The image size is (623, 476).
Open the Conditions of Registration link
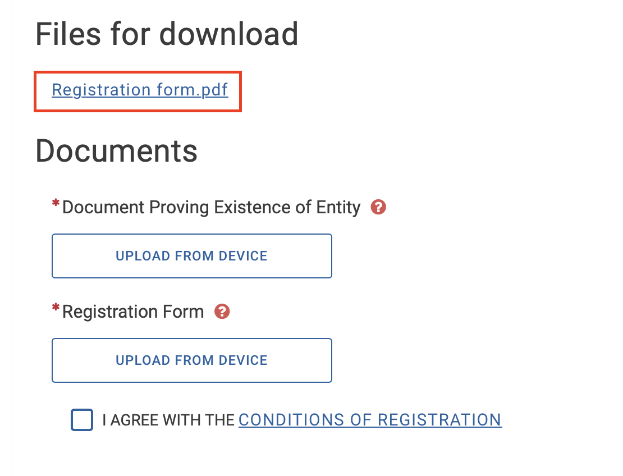click(x=370, y=420)
